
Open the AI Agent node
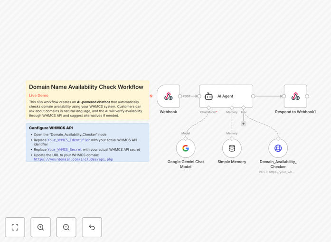pyautogui.click(x=226, y=96)
